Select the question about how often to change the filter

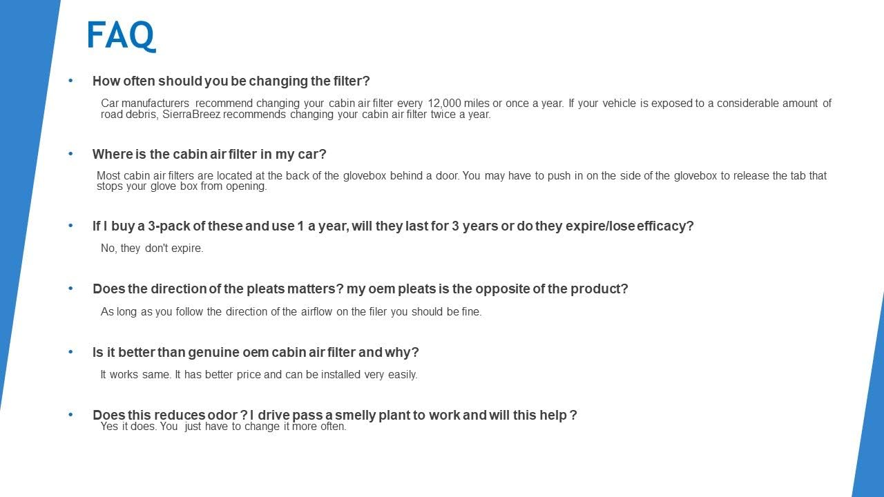click(x=231, y=81)
